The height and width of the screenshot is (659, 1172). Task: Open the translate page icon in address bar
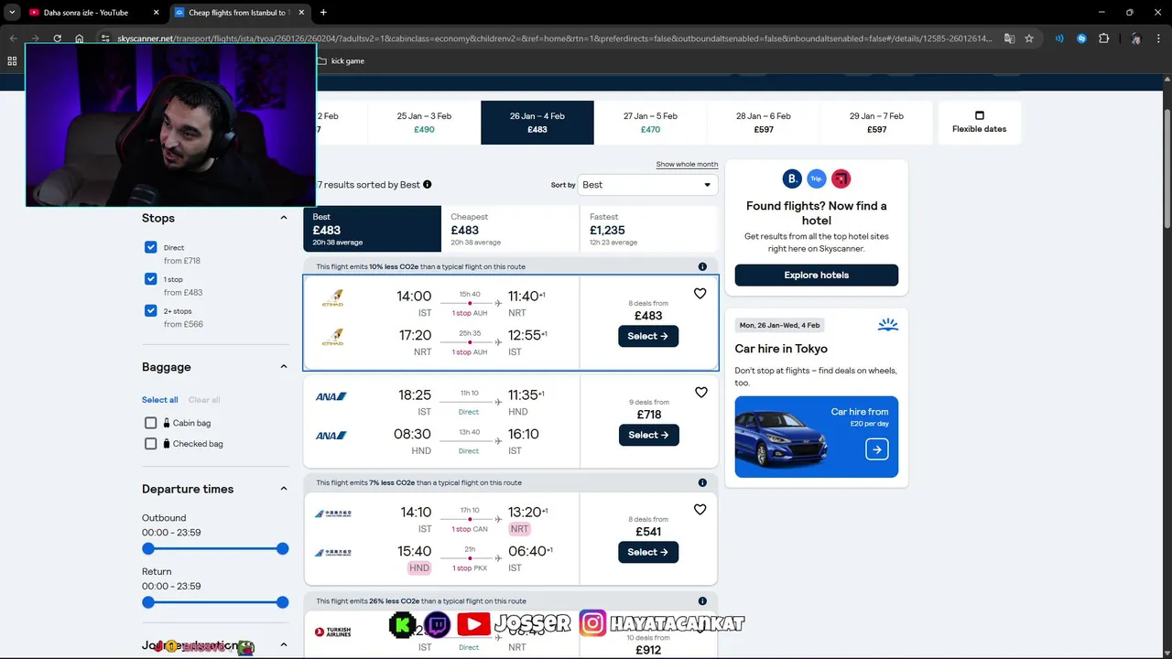click(x=1009, y=38)
